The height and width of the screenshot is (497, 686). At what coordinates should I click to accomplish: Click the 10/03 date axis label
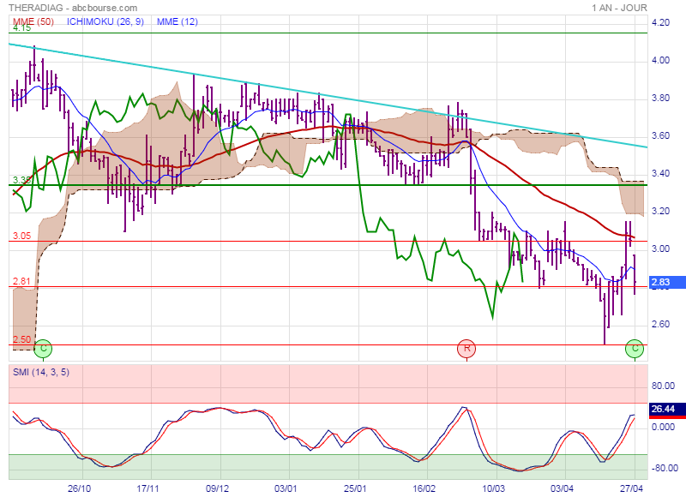(493, 488)
